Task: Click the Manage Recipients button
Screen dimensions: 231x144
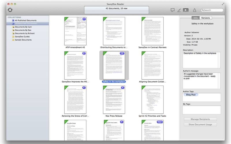Action: 200,119
